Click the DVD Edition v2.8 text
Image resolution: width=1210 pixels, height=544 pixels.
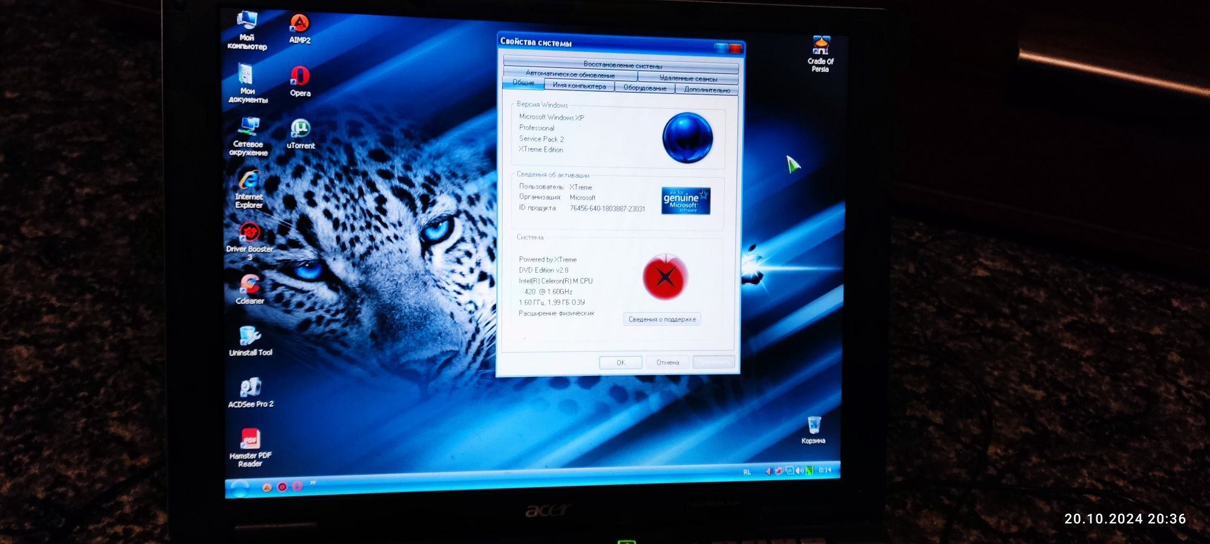[543, 270]
